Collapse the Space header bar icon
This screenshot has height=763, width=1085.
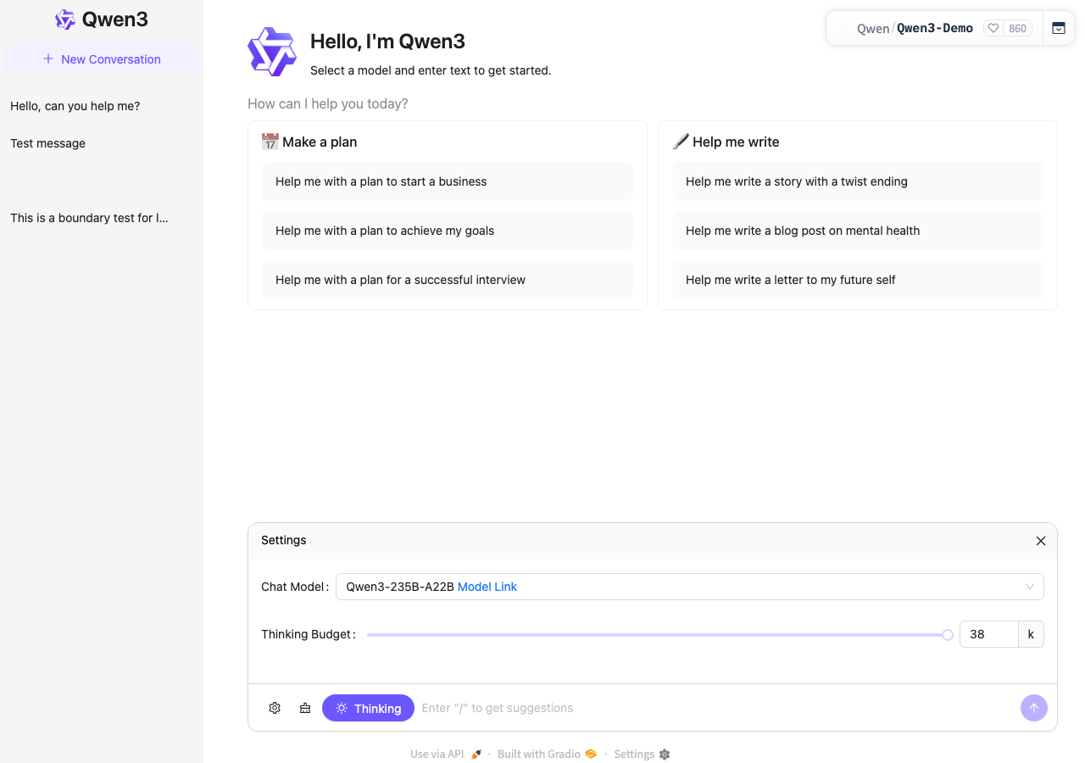click(x=1059, y=28)
